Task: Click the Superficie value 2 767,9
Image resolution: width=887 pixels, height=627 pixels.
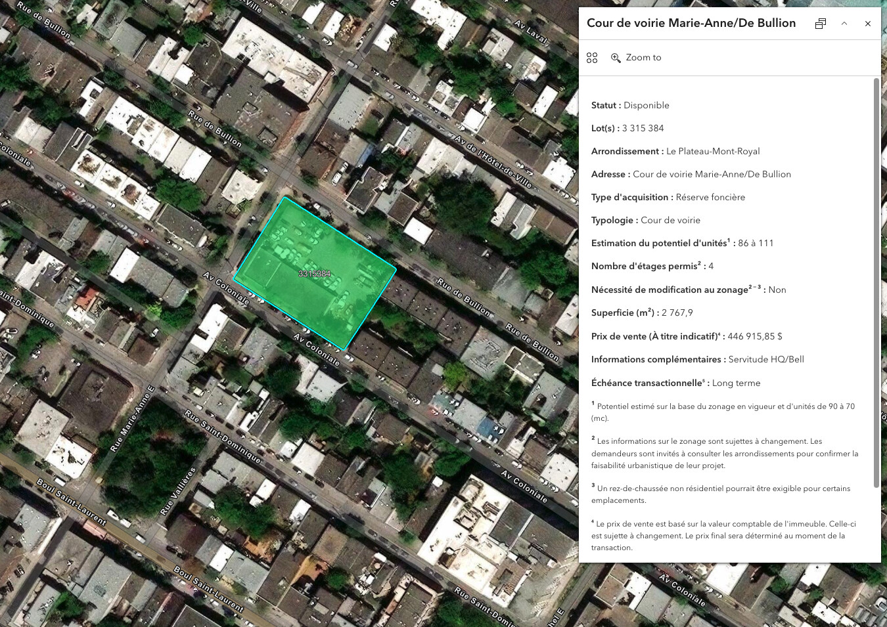Action: tap(677, 313)
